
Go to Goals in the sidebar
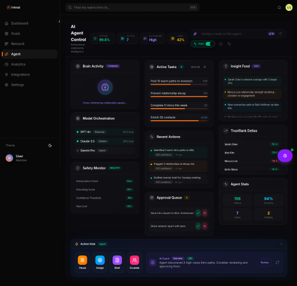[x=30, y=34]
